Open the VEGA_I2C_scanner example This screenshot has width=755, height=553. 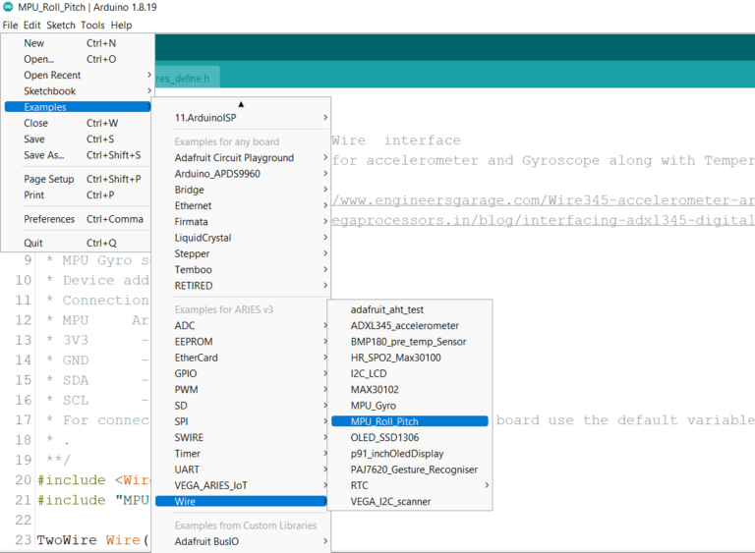tap(390, 502)
